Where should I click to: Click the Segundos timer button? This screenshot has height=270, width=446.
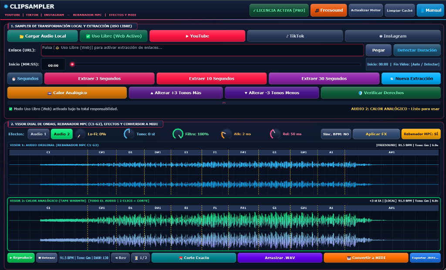tap(25, 79)
